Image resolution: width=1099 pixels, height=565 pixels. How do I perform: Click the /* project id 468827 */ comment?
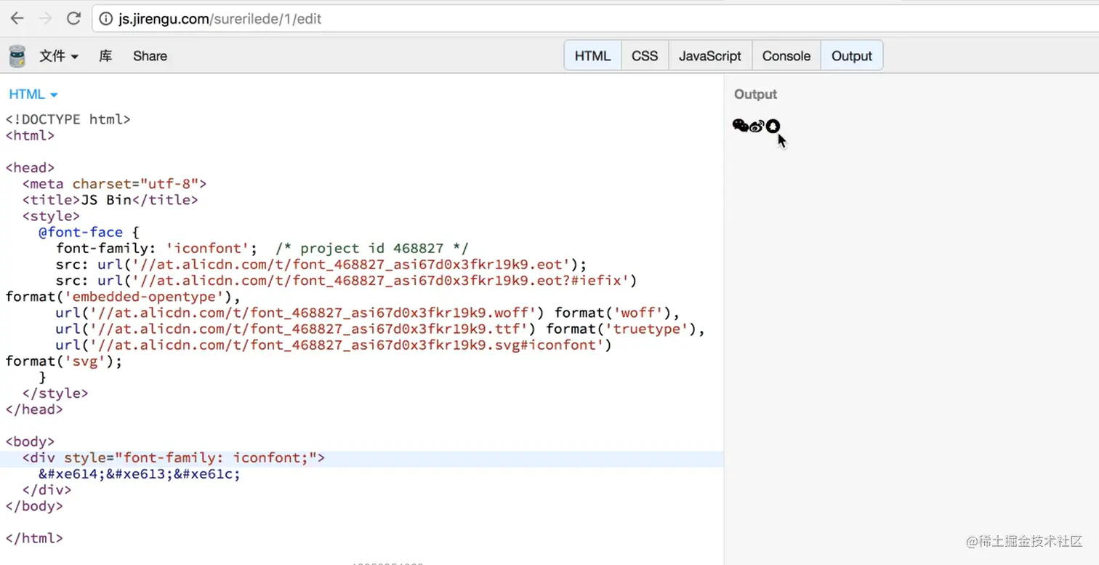(372, 248)
